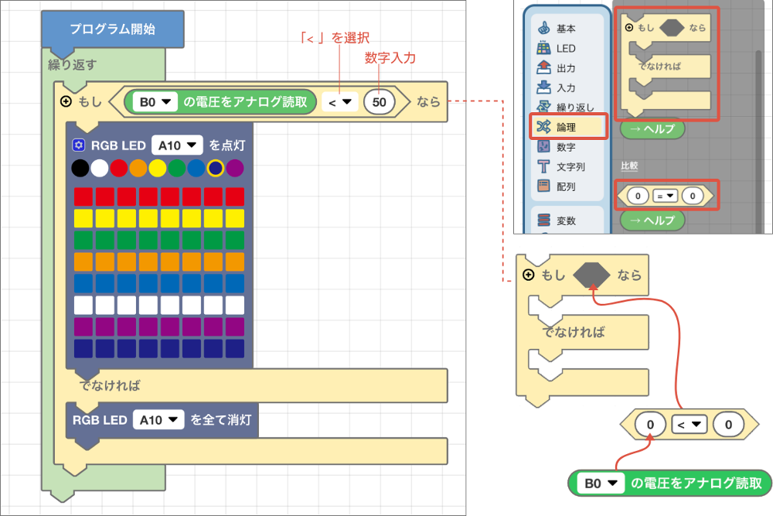Select the 入力 input category icon
The image size is (773, 516).
click(543, 87)
